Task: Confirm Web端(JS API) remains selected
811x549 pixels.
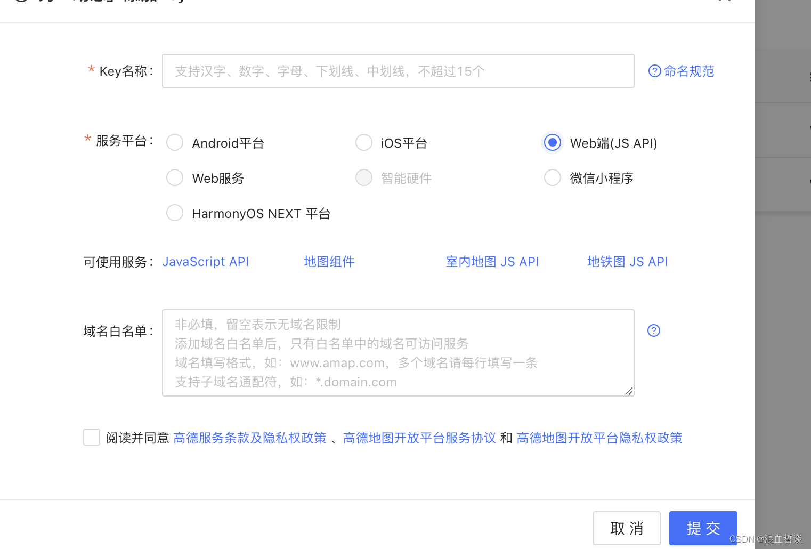Action: 552,142
